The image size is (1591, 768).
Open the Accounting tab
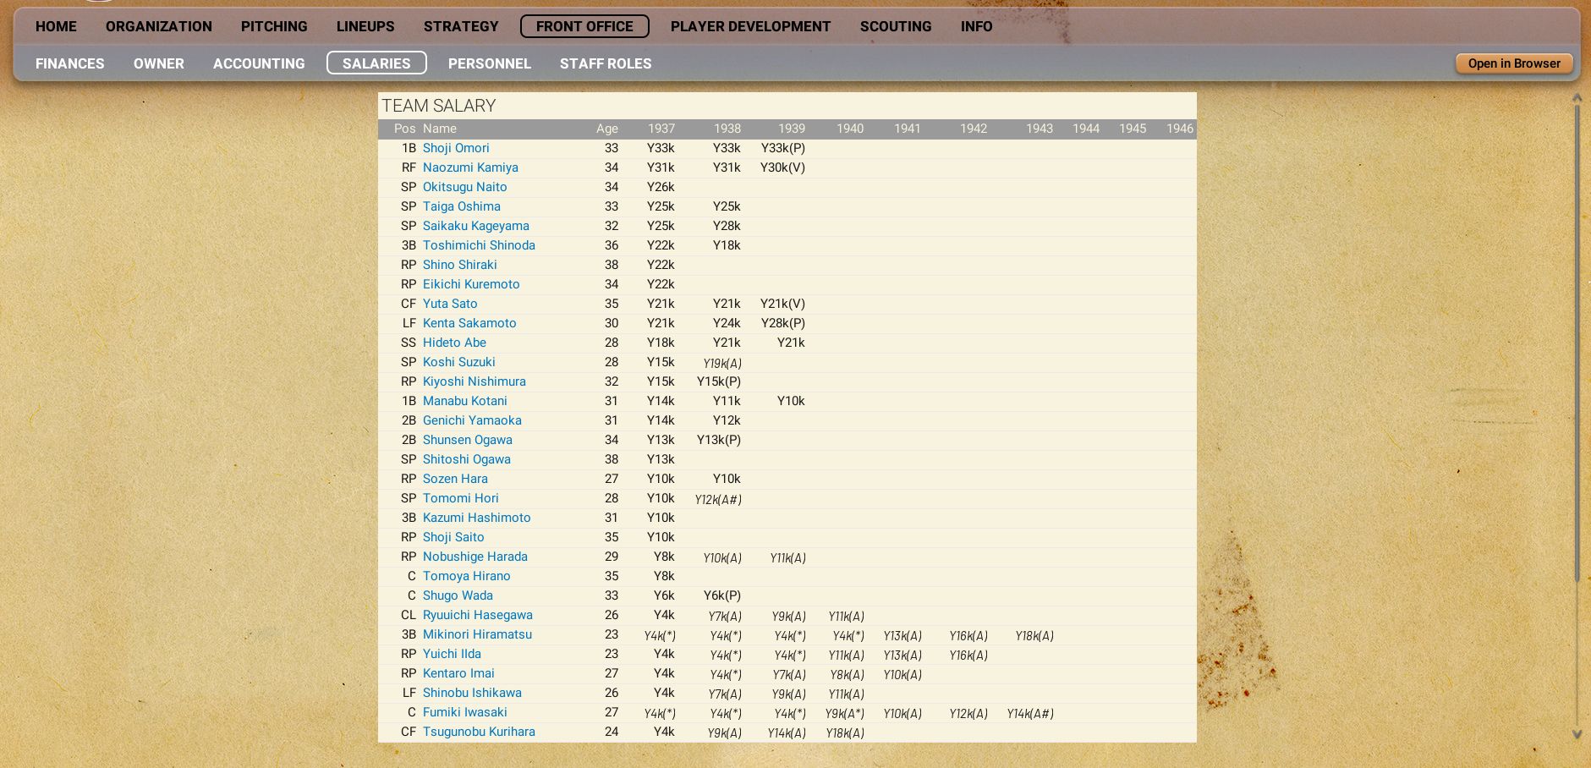(x=258, y=63)
